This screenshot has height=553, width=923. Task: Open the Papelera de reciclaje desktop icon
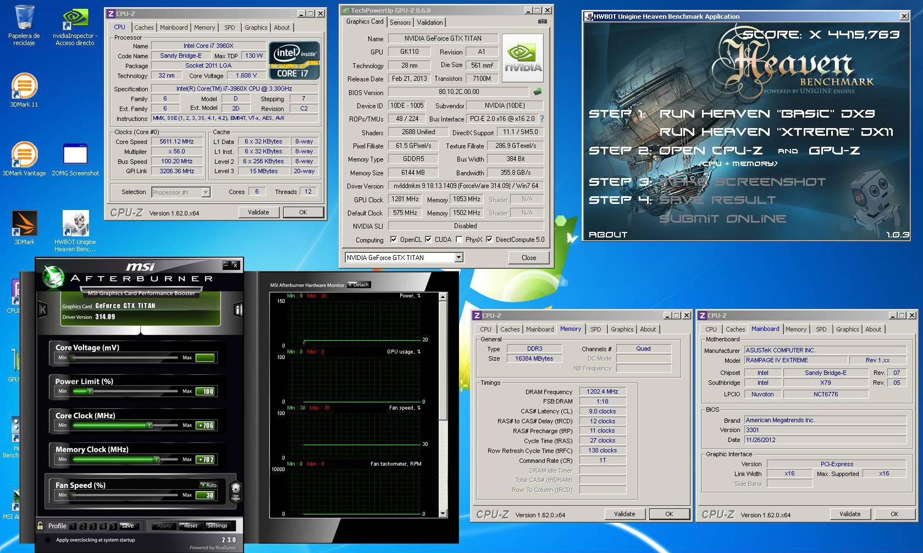(x=24, y=25)
